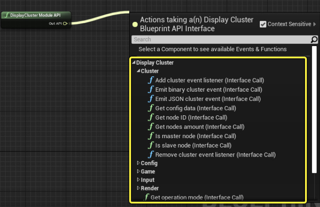Select Get operation mode interface call
This screenshot has width=320, height=207.
coord(196,197)
